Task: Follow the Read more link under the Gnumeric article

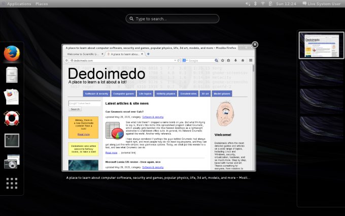Action: point(111,152)
